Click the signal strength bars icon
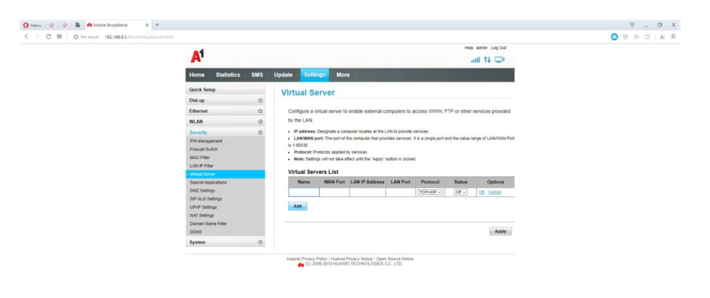This screenshot has width=710, height=298. [475, 59]
